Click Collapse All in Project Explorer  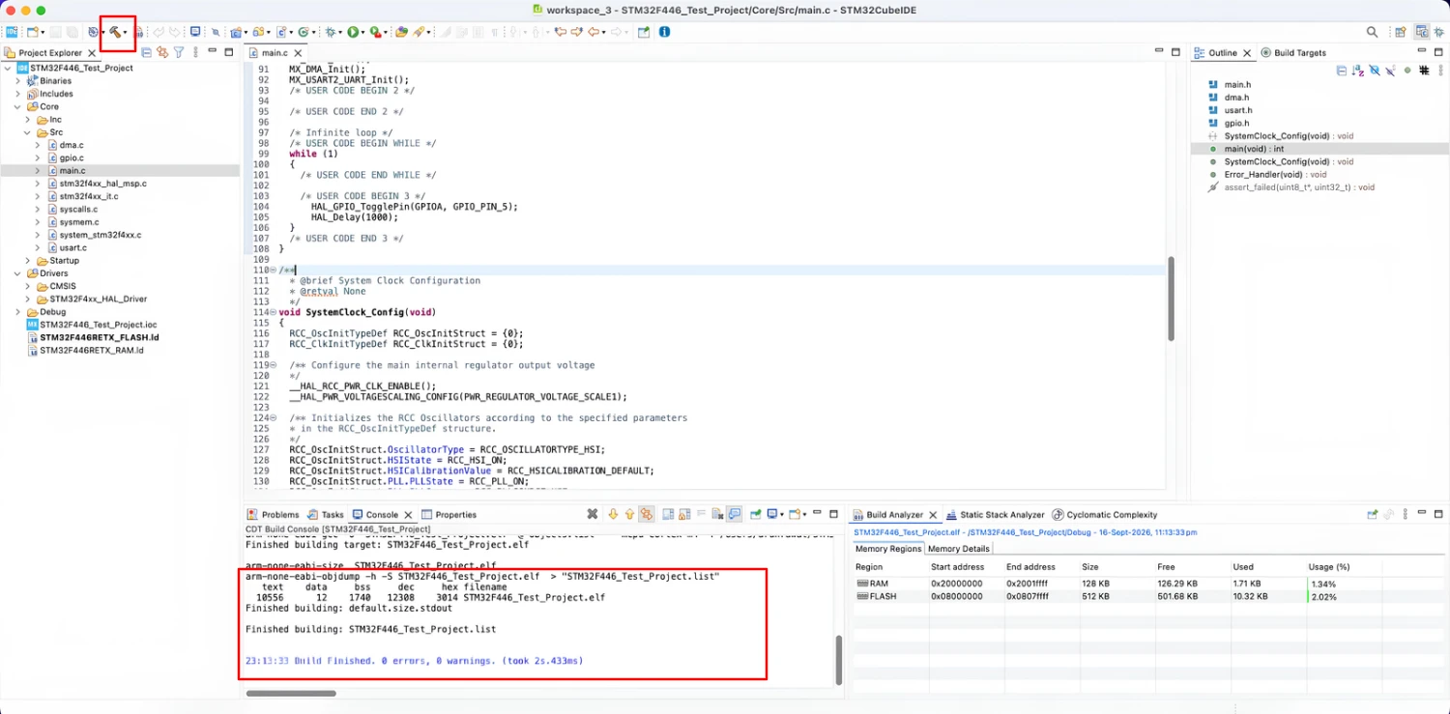click(x=146, y=52)
